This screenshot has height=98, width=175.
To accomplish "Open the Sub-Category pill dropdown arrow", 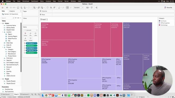I will pos(36,50).
